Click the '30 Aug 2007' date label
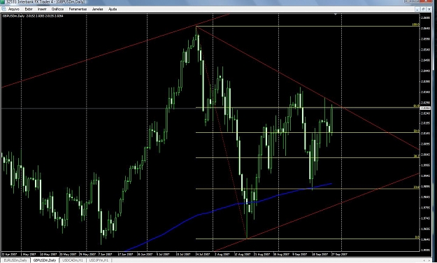The width and height of the screenshot is (437, 263). tap(282, 255)
